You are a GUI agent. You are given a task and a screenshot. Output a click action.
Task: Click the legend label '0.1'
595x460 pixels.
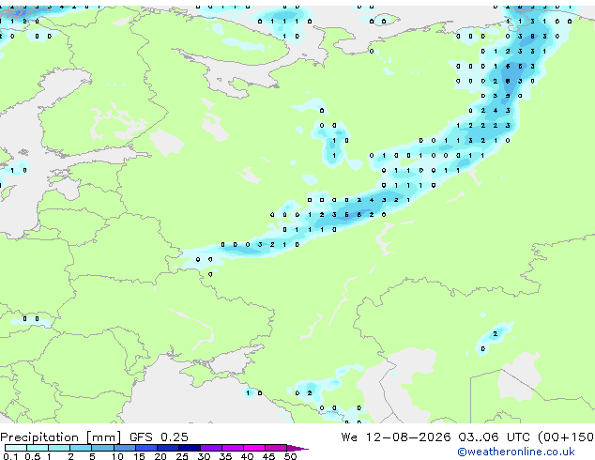[x=10, y=456]
